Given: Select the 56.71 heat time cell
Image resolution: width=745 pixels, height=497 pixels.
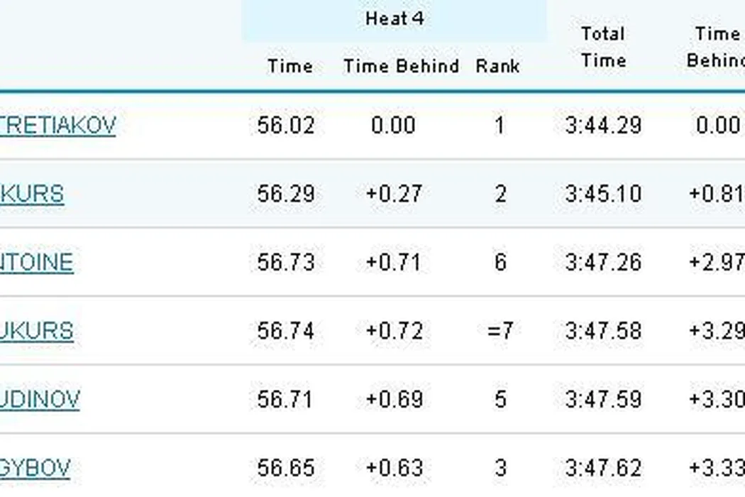Looking at the screenshot, I should (x=285, y=399).
